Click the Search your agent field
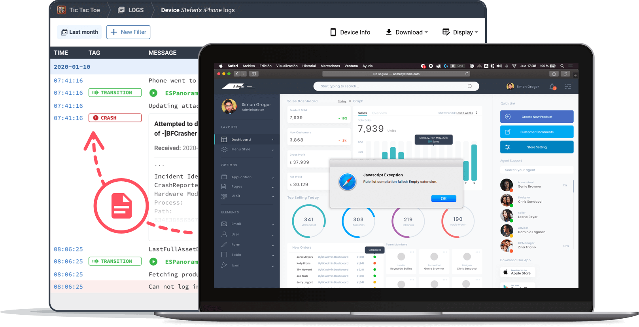Image resolution: width=639 pixels, height=327 pixels. point(537,170)
